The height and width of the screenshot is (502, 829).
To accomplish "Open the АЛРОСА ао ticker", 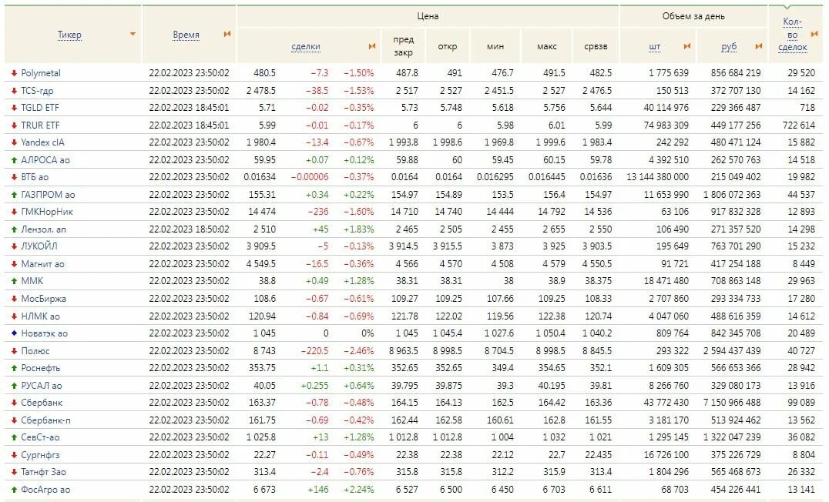I will tap(45, 159).
